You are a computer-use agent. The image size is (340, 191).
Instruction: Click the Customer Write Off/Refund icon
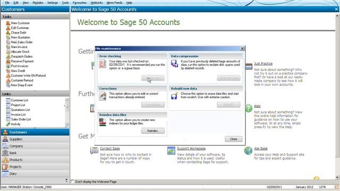click(x=8, y=75)
